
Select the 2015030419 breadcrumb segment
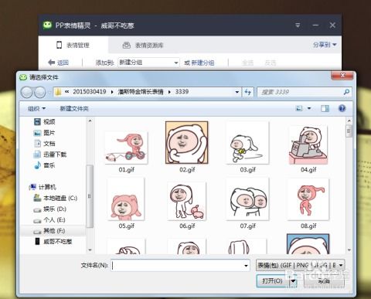click(x=90, y=92)
